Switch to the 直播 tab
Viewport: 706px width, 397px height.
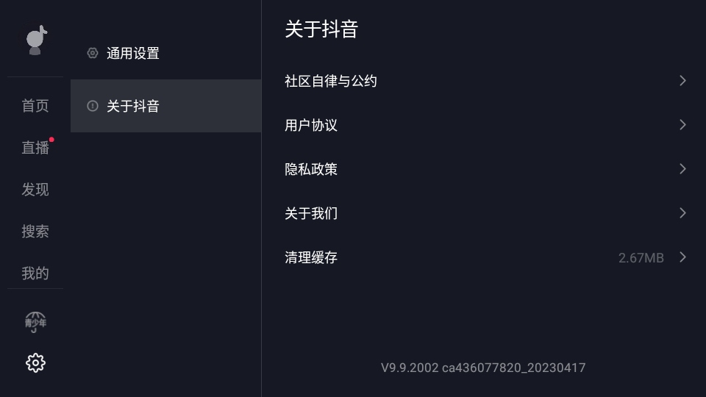pyautogui.click(x=35, y=148)
